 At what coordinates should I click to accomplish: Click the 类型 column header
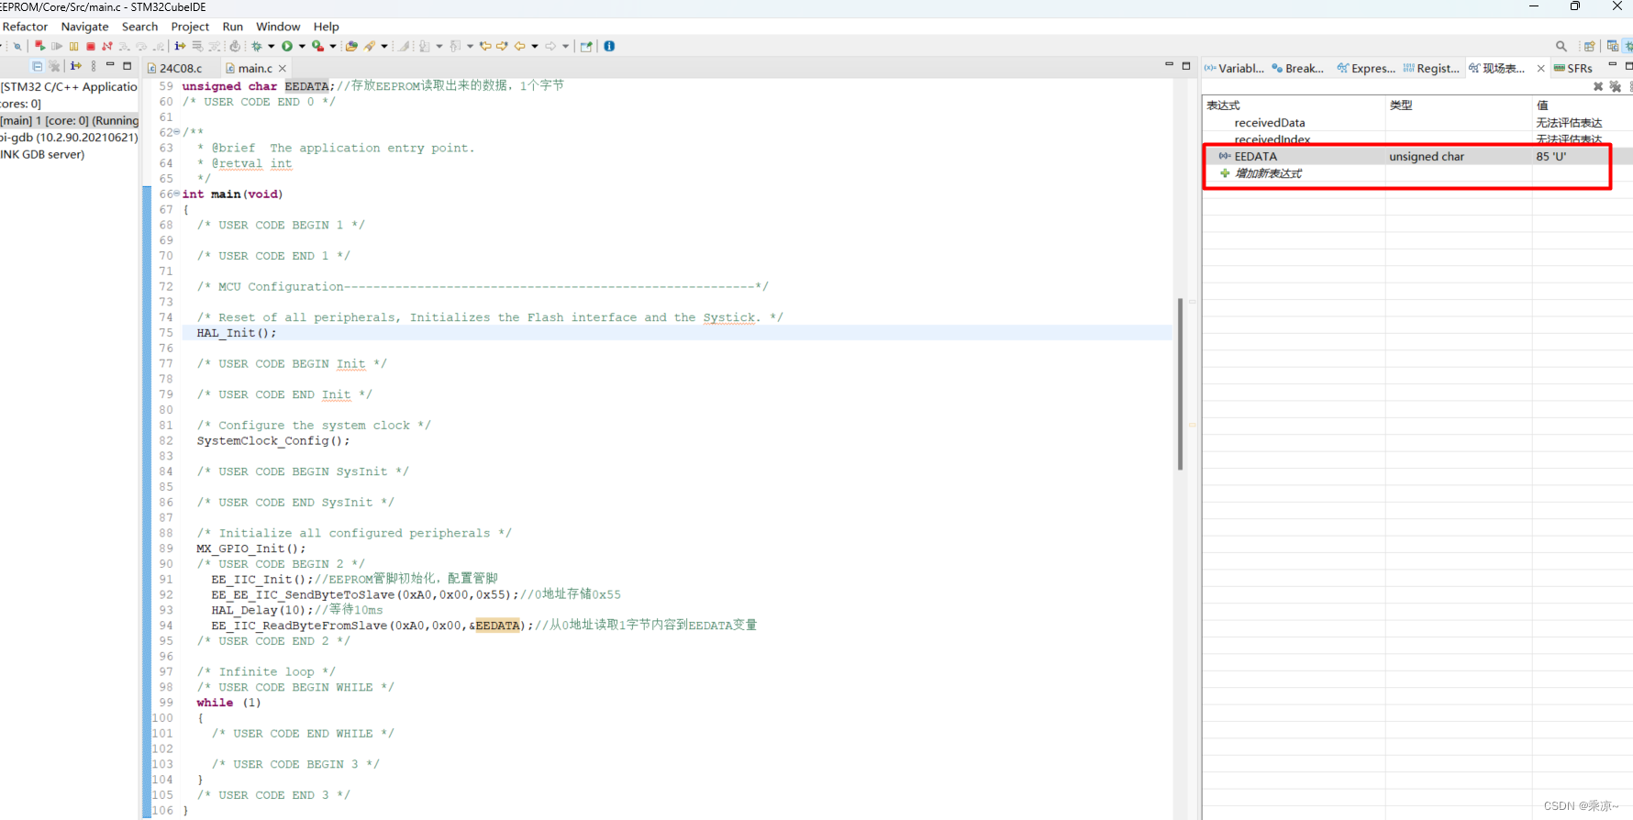point(1459,105)
